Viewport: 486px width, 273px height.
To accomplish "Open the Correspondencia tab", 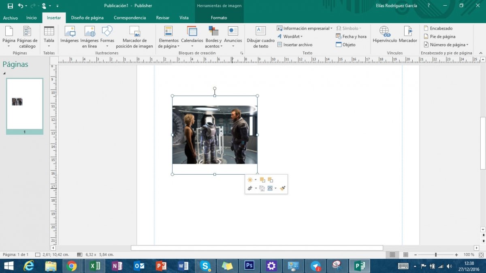I will [x=130, y=18].
